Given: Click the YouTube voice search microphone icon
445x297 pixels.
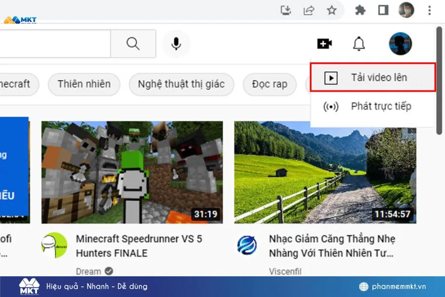Looking at the screenshot, I should click(x=177, y=44).
